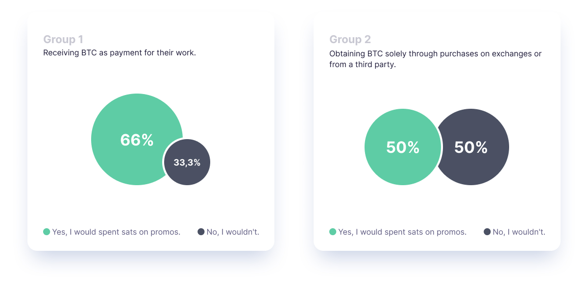This screenshot has width=588, height=290.
Task: Click Group 1's dark legend dot
Action: tap(201, 232)
